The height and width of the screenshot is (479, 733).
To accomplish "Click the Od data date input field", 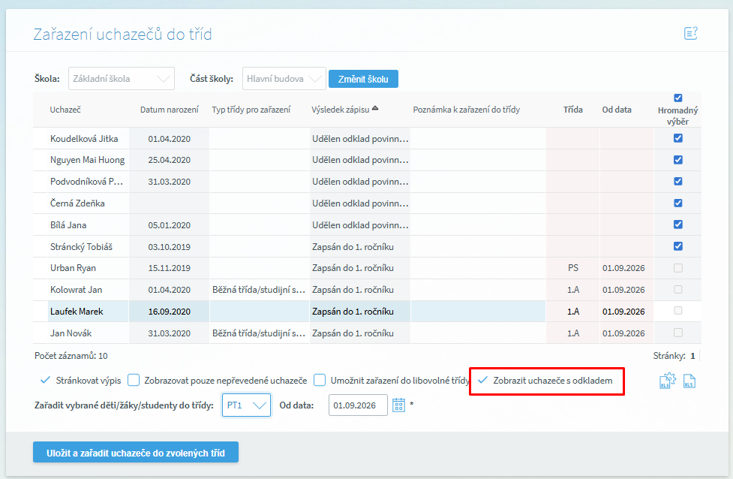I will [358, 405].
